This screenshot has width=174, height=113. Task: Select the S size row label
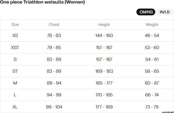(15, 59)
